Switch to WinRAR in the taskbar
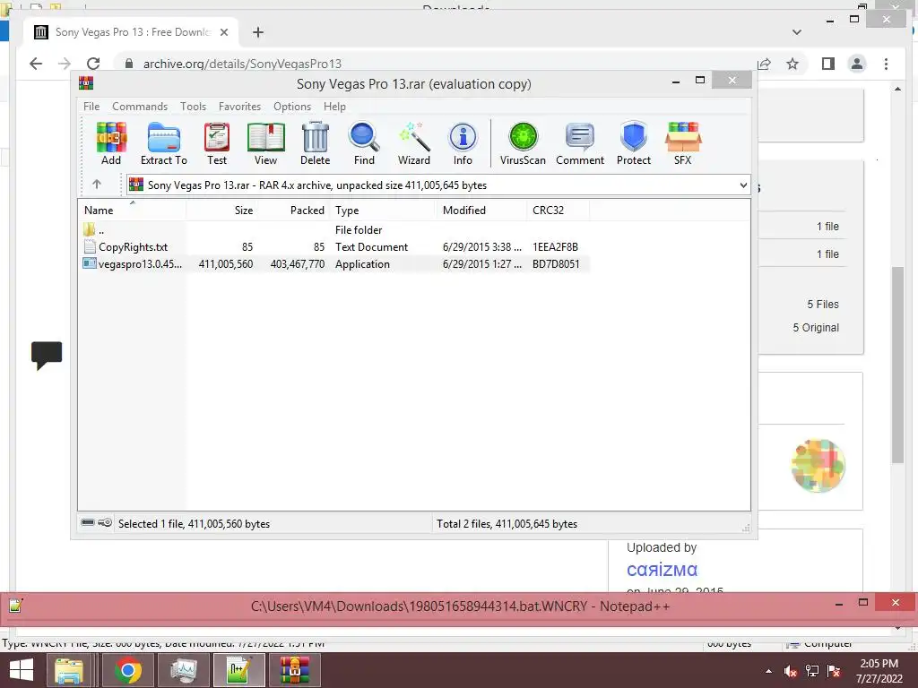This screenshot has height=688, width=918. coord(294,670)
